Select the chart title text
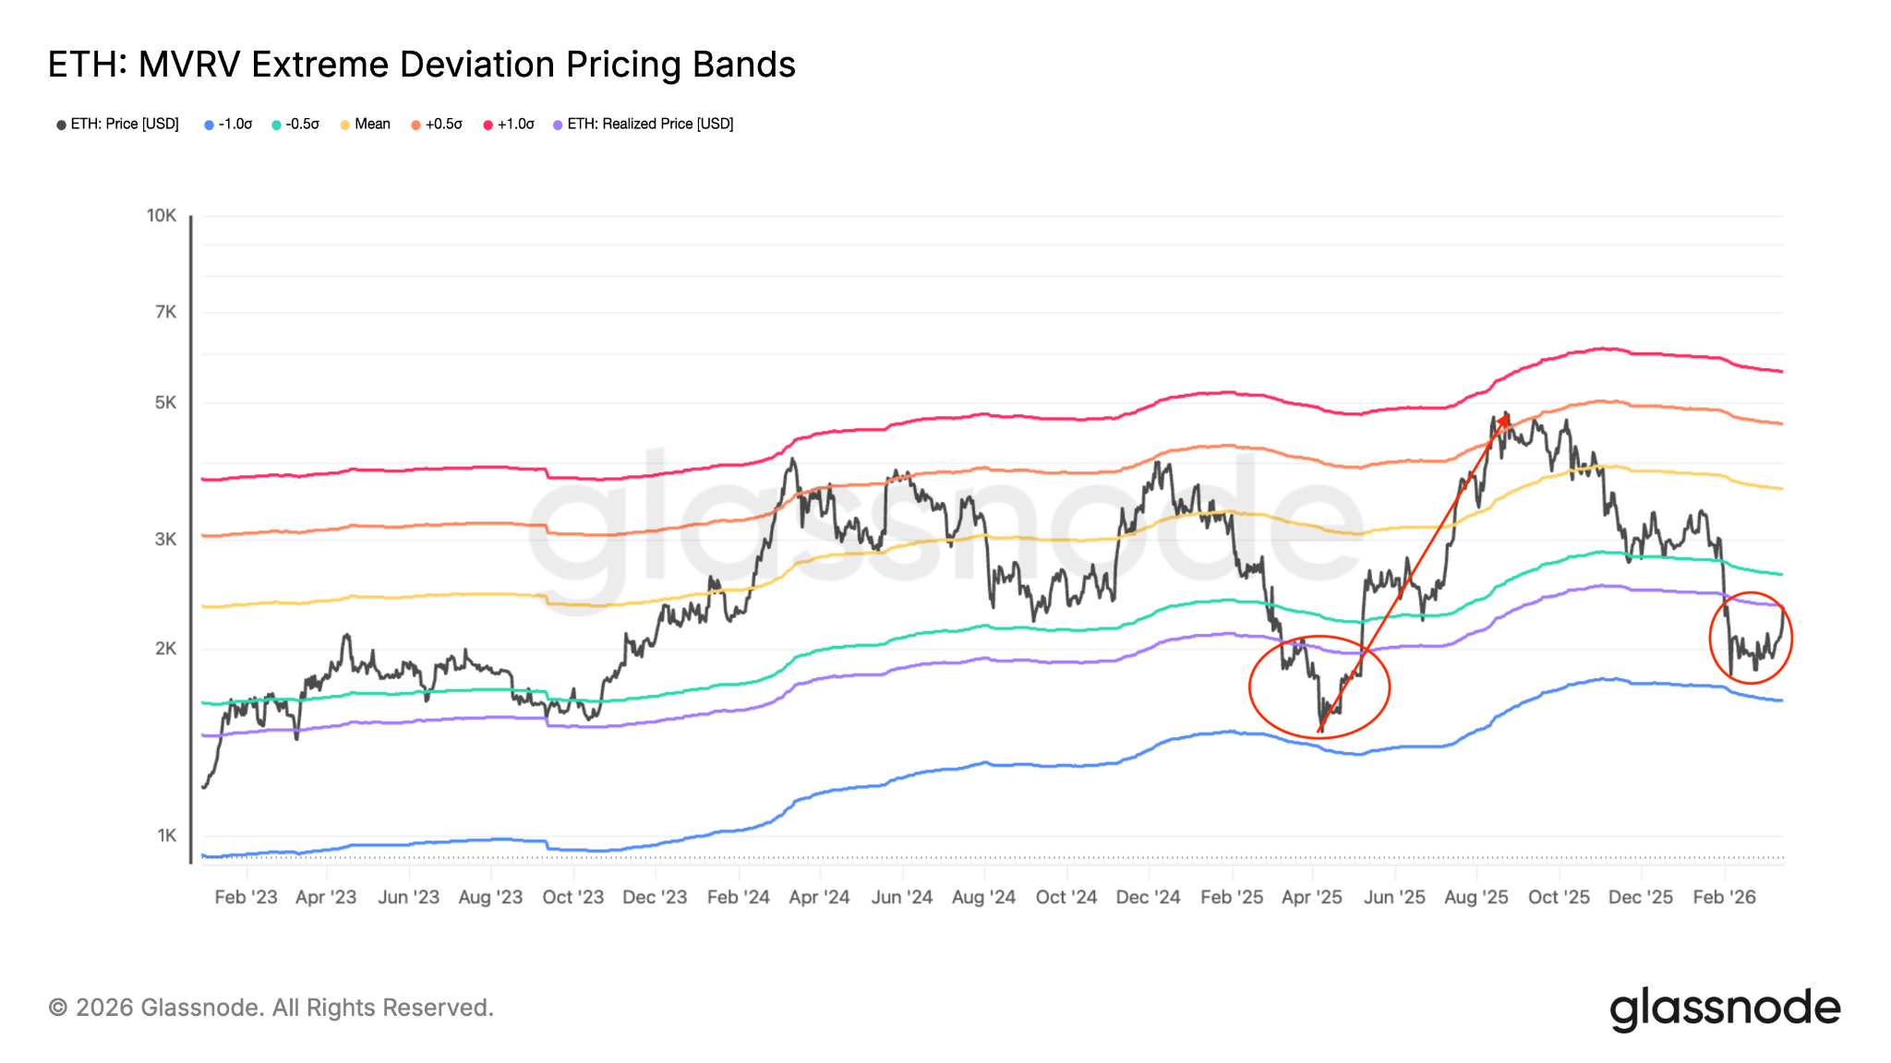The width and height of the screenshot is (1891, 1063). (x=421, y=65)
